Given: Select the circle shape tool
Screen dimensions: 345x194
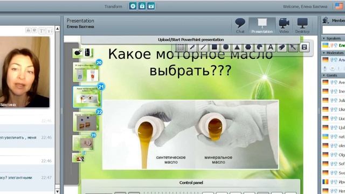Looking at the screenshot, I should coord(226,47).
